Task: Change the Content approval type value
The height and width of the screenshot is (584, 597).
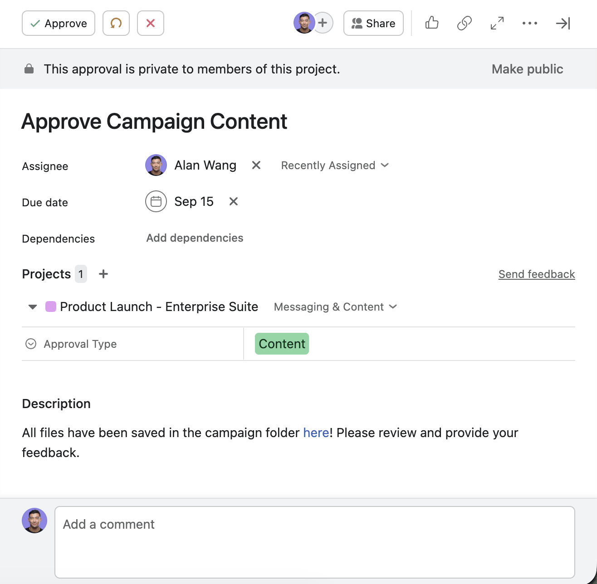Action: 282,344
